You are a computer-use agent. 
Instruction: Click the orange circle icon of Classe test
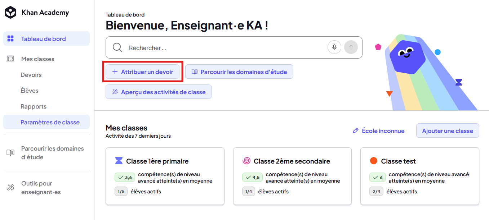coord(374,161)
